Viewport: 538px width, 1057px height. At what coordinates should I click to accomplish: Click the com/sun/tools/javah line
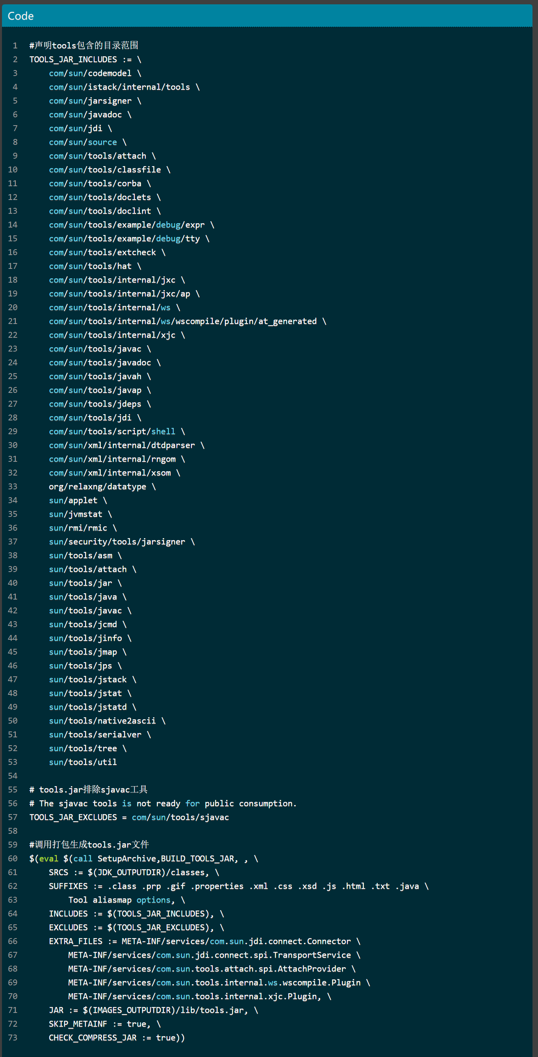100,376
